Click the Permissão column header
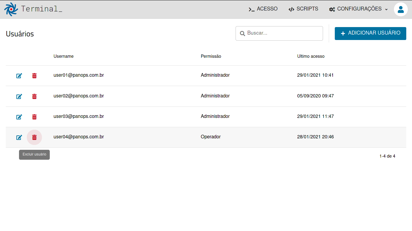 211,56
